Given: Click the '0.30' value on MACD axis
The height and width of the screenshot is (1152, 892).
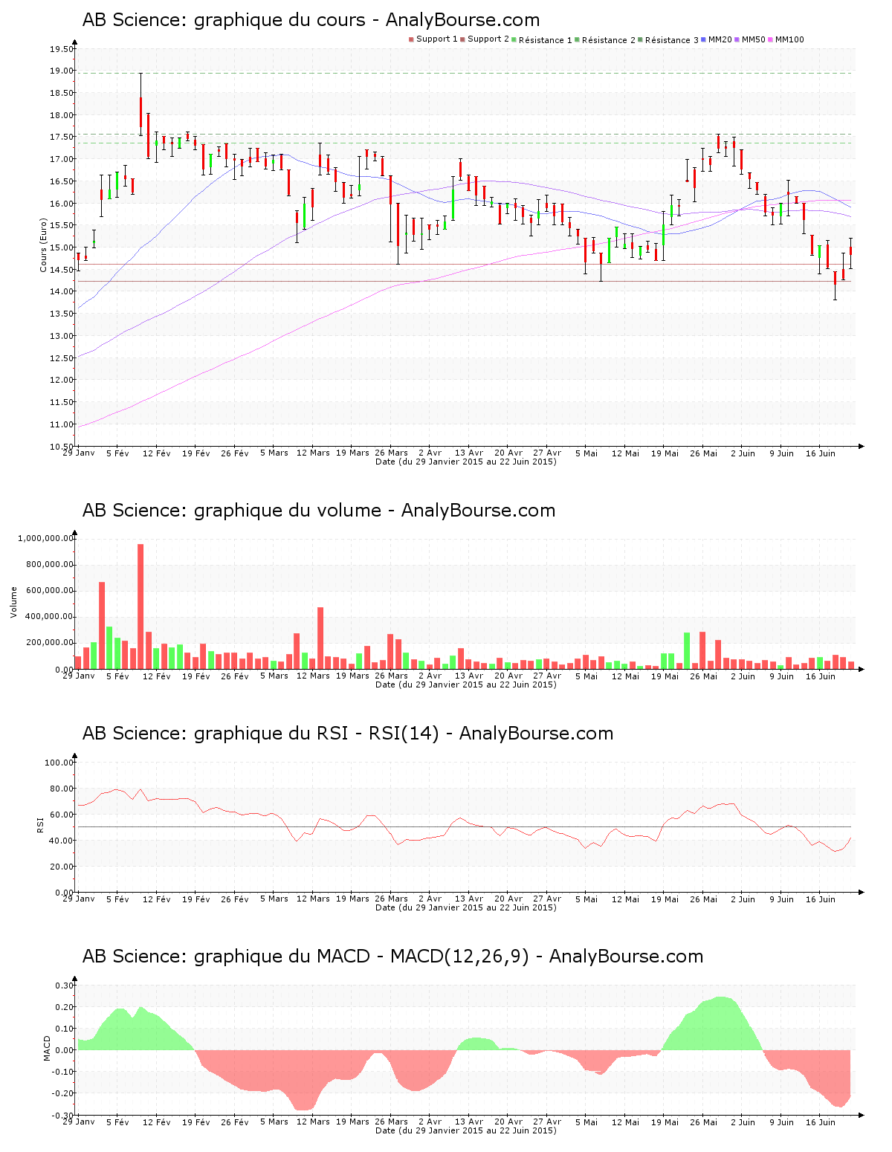Looking at the screenshot, I should click(x=65, y=986).
